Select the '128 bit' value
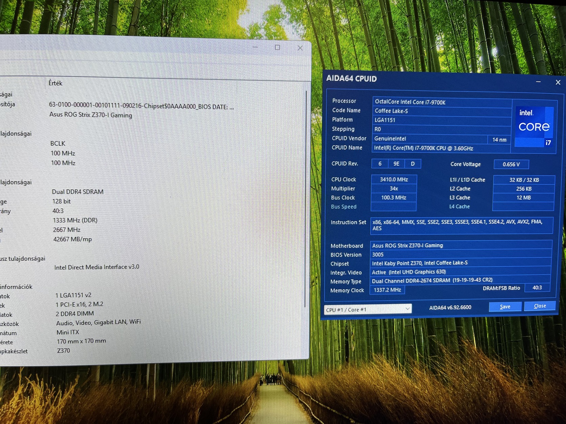The width and height of the screenshot is (566, 424). tap(62, 201)
